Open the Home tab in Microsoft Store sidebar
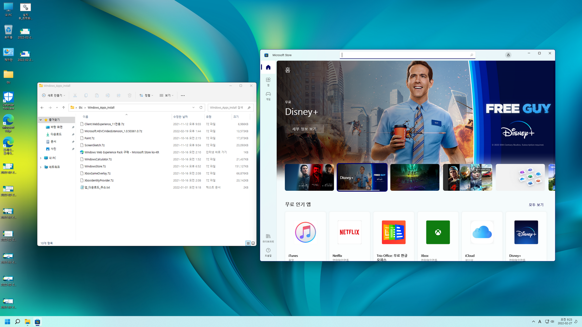The image size is (582, 327). (x=268, y=67)
